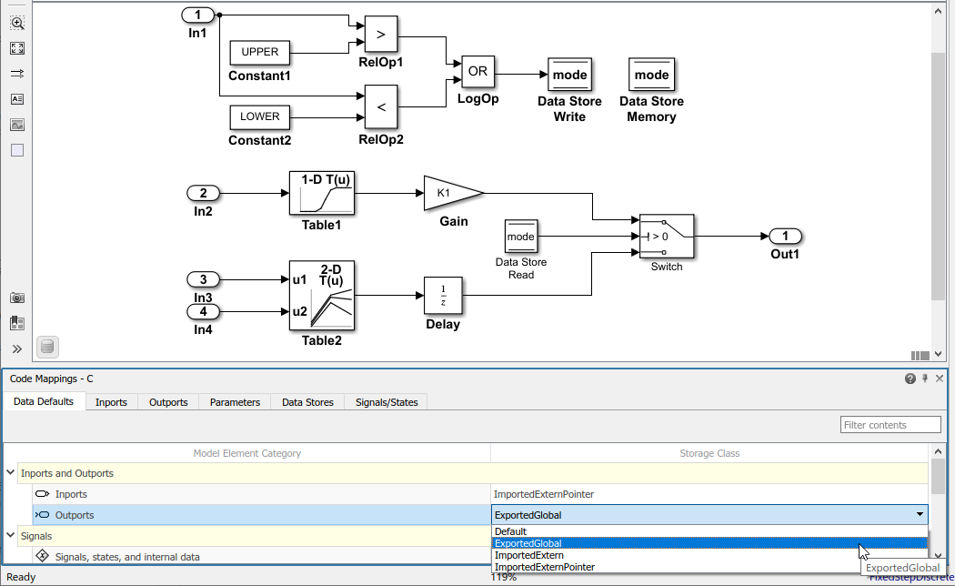Expand the palette with double chevron
The image size is (955, 586).
pyautogui.click(x=17, y=349)
